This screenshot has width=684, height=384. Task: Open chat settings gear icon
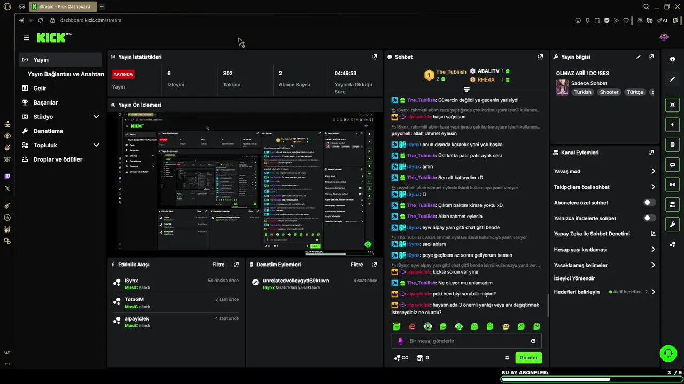point(507,358)
